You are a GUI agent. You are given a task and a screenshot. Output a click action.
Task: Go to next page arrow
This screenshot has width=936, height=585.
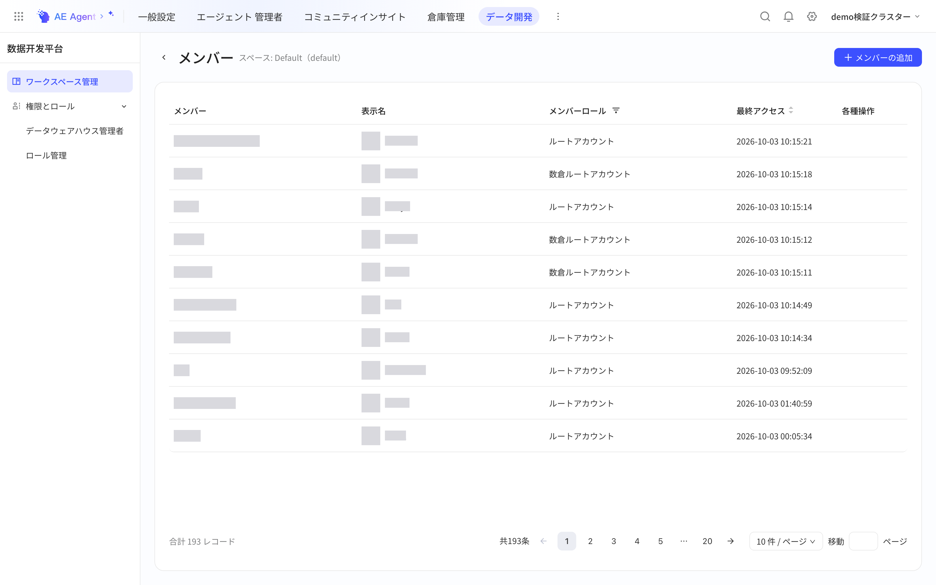click(730, 541)
